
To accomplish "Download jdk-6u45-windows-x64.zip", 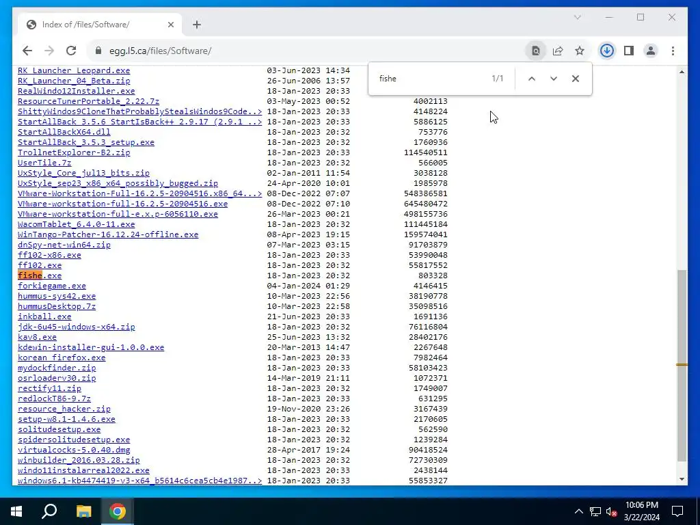I will tap(77, 327).
